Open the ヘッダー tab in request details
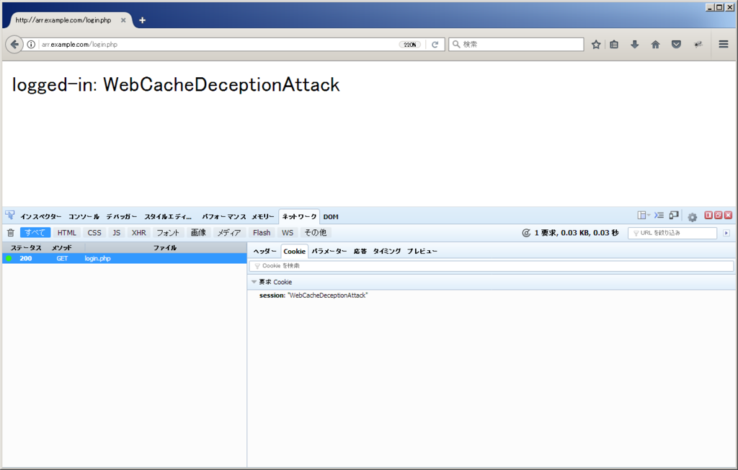738x470 pixels. (264, 251)
